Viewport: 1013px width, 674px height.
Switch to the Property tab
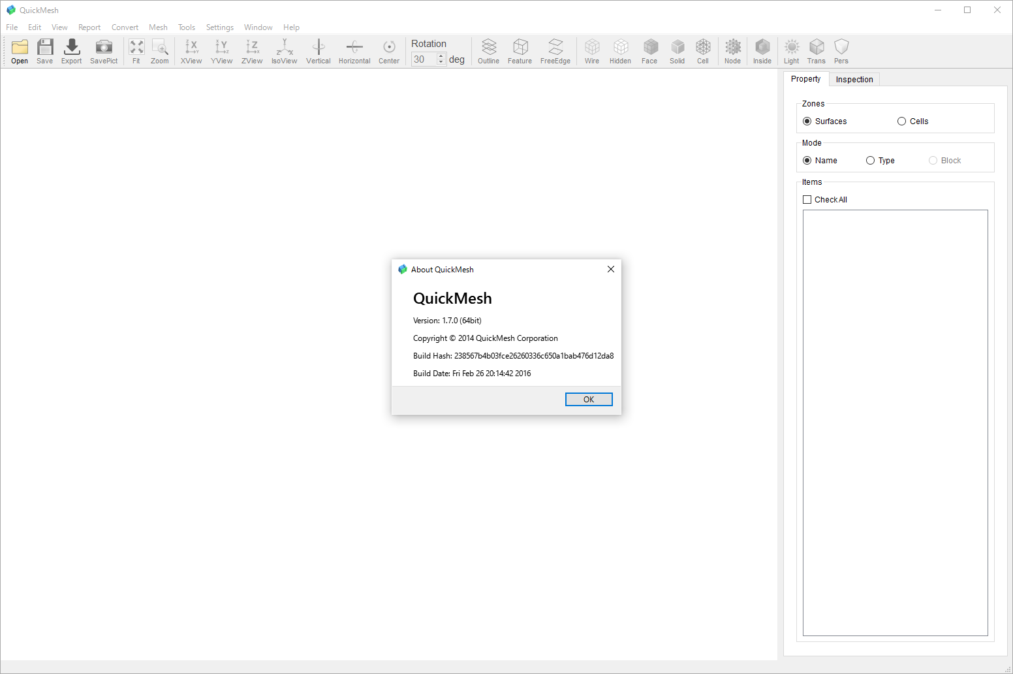[x=806, y=79]
